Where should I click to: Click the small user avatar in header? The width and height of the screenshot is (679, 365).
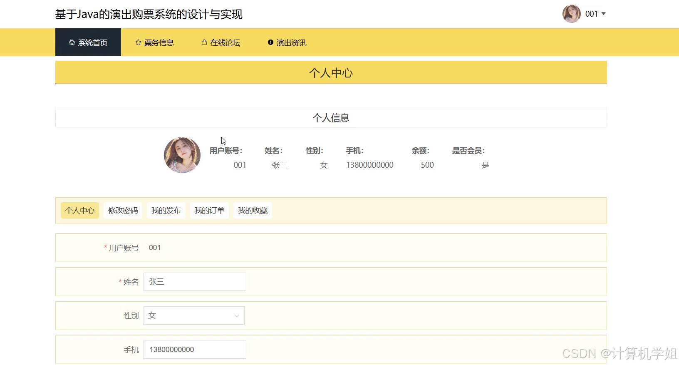[572, 14]
